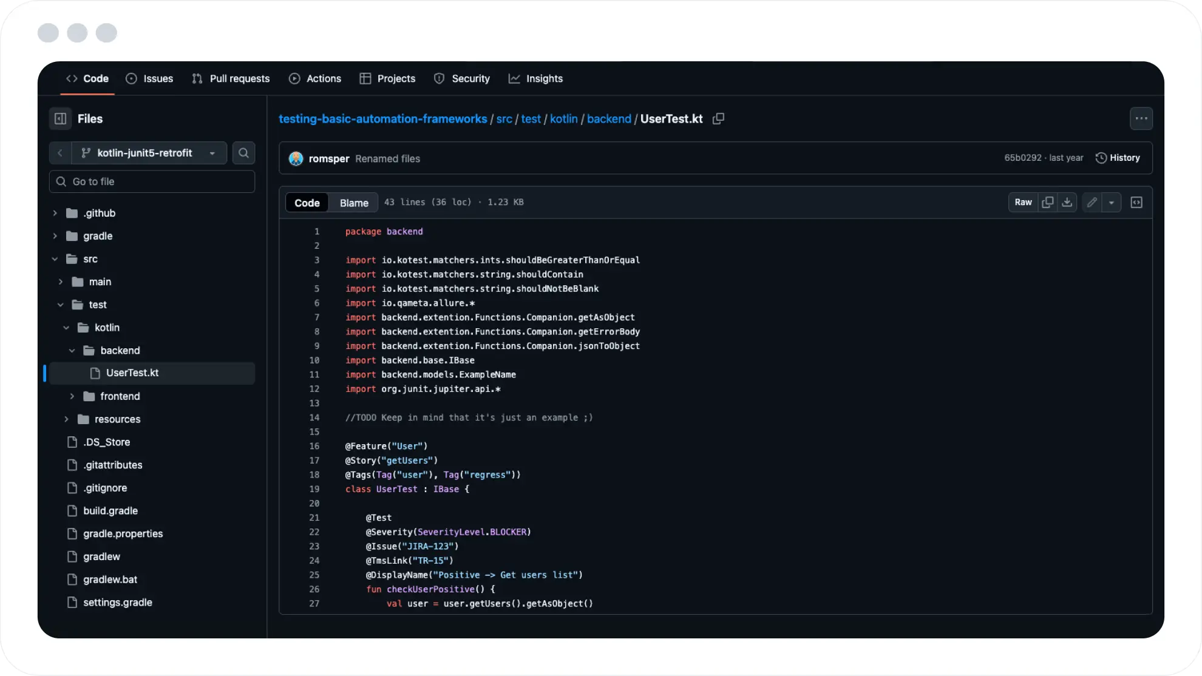Switch to Blame view
Image resolution: width=1202 pixels, height=676 pixels.
pyautogui.click(x=354, y=203)
